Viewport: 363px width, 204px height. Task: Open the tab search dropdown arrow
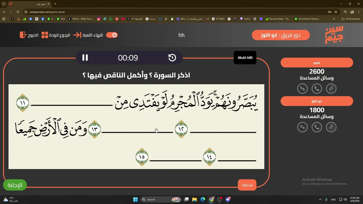point(4,4)
